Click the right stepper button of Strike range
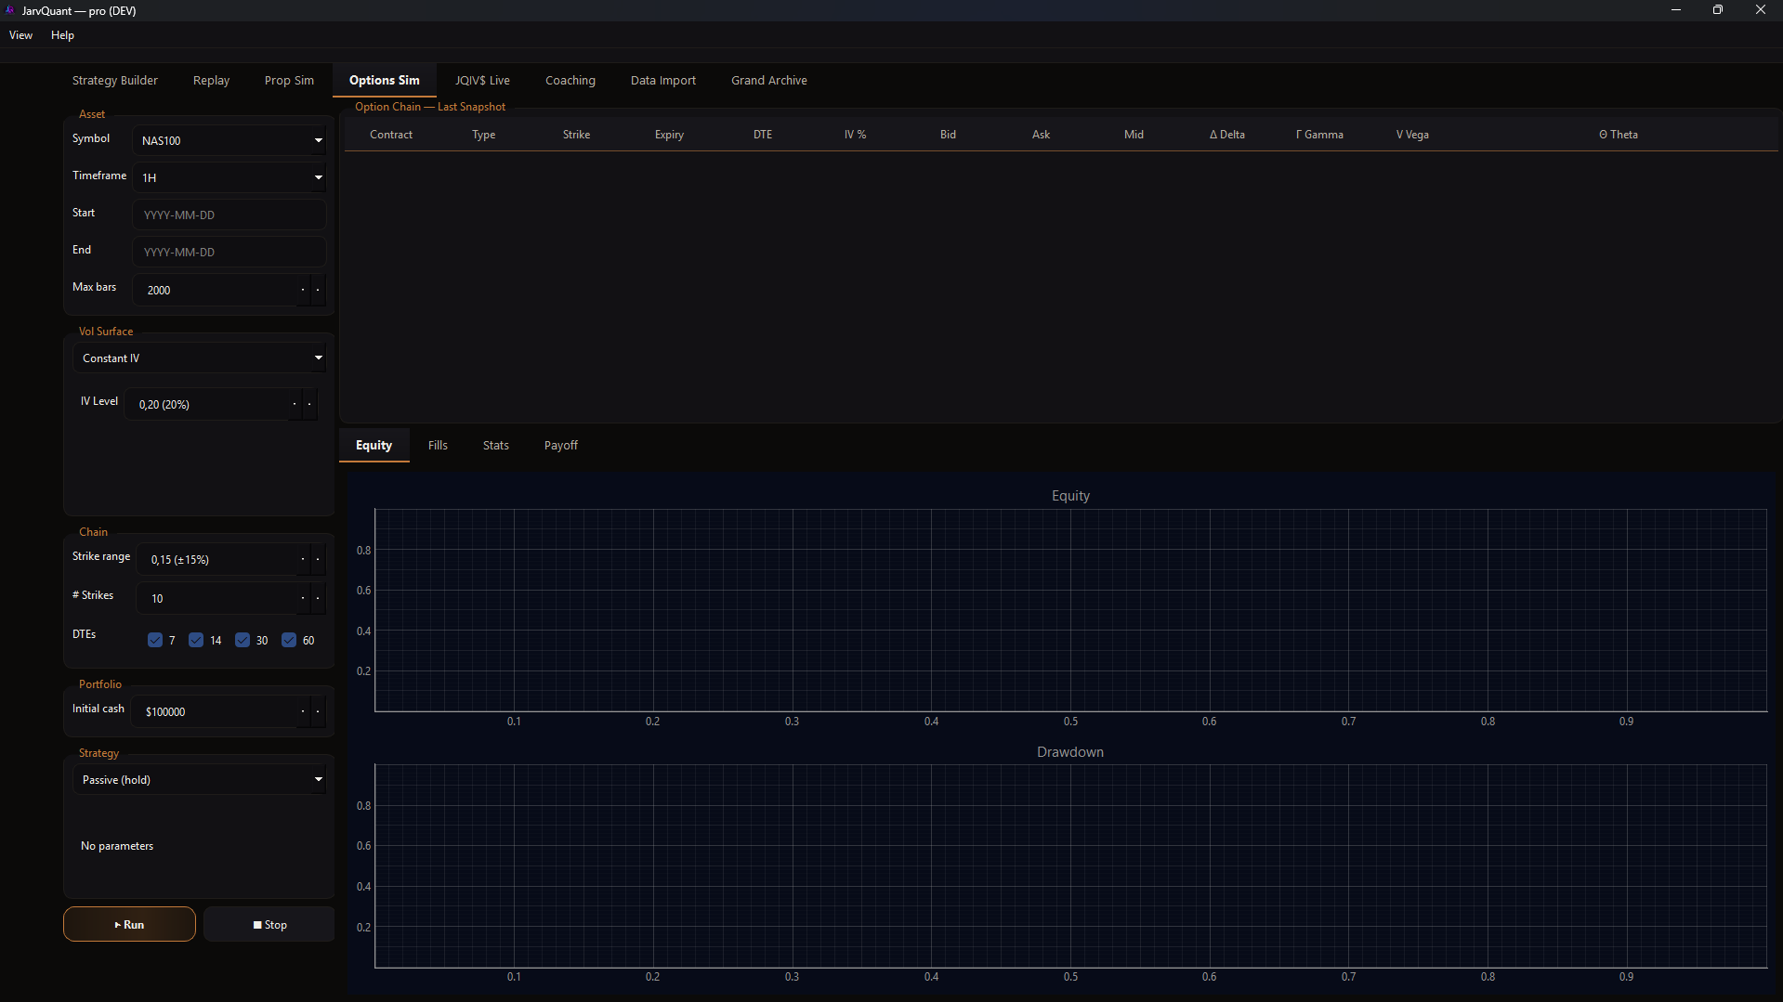The height and width of the screenshot is (1002, 1783). pyautogui.click(x=318, y=560)
